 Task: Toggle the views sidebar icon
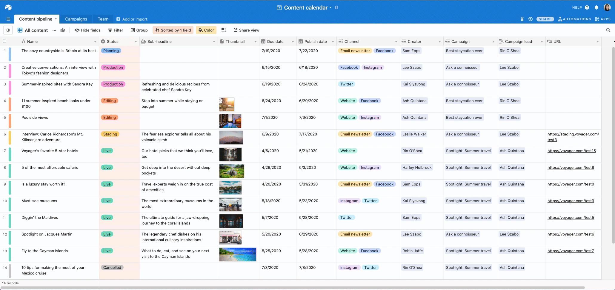(8, 30)
